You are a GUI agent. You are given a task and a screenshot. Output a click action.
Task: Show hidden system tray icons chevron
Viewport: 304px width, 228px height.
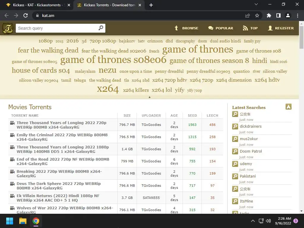pyautogui.click(x=253, y=221)
